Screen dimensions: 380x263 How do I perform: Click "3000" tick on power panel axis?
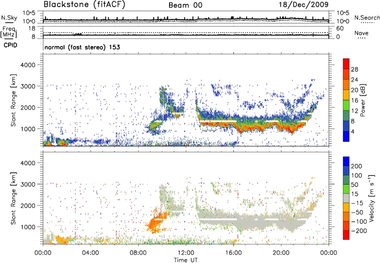28,86
